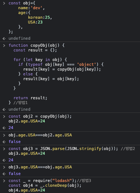The height and width of the screenshot is (193, 140).
Task: Click the 'obj.age.USA===obj2.age.USA' expression
Action: coord(40,135)
